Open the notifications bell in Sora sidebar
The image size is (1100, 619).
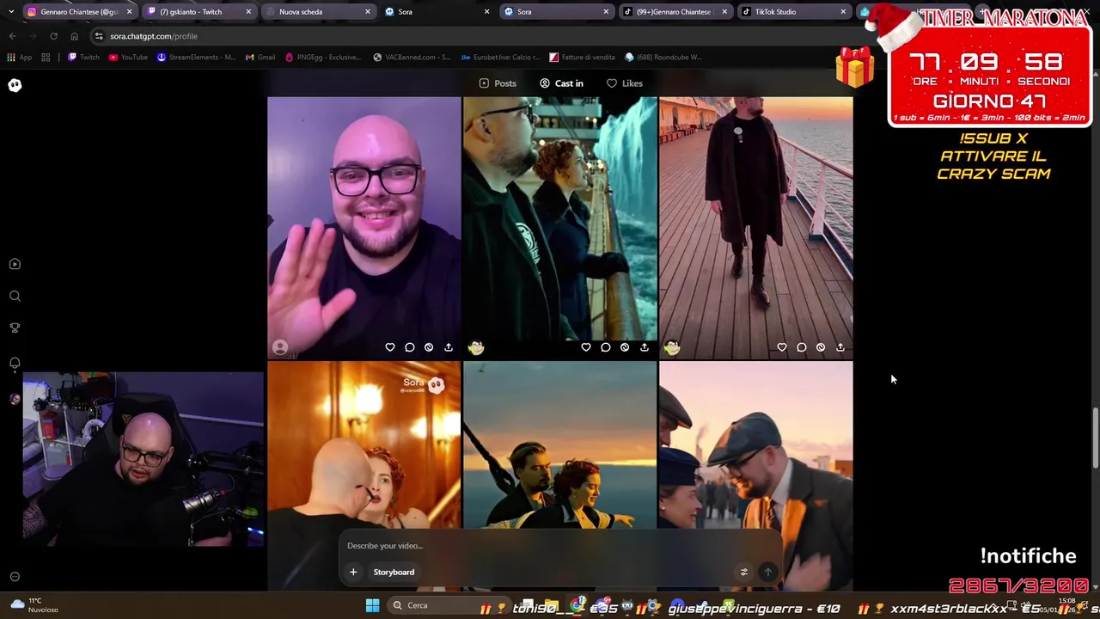point(15,363)
